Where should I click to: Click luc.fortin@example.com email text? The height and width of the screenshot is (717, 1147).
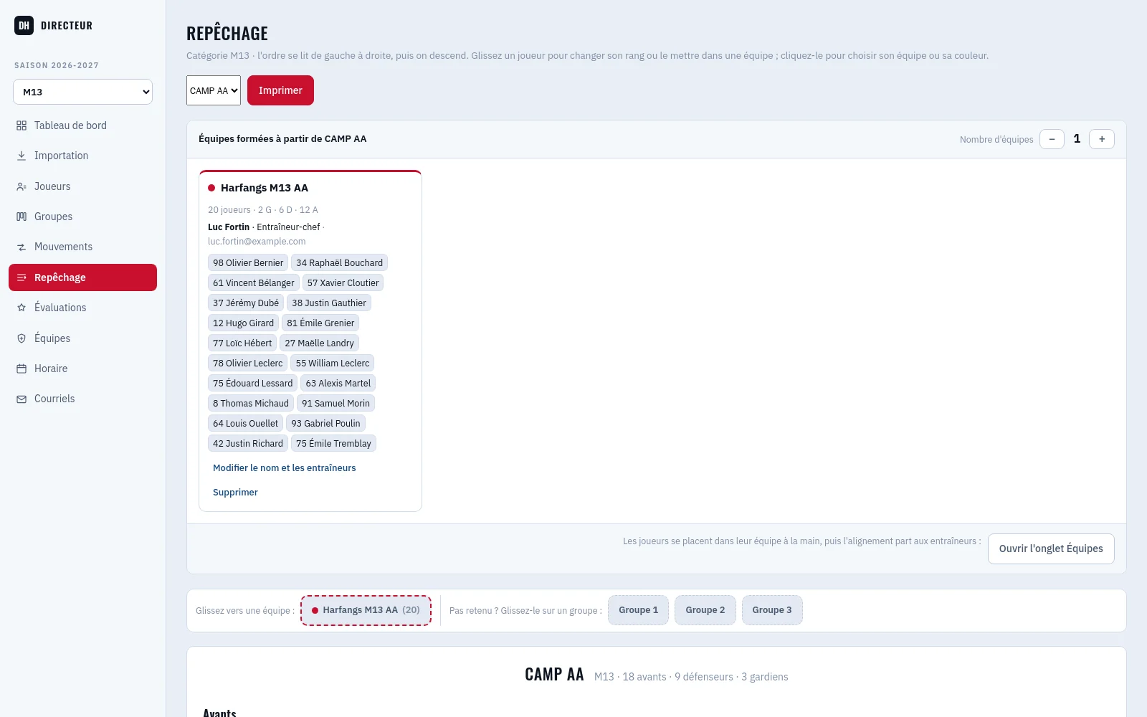click(x=257, y=242)
